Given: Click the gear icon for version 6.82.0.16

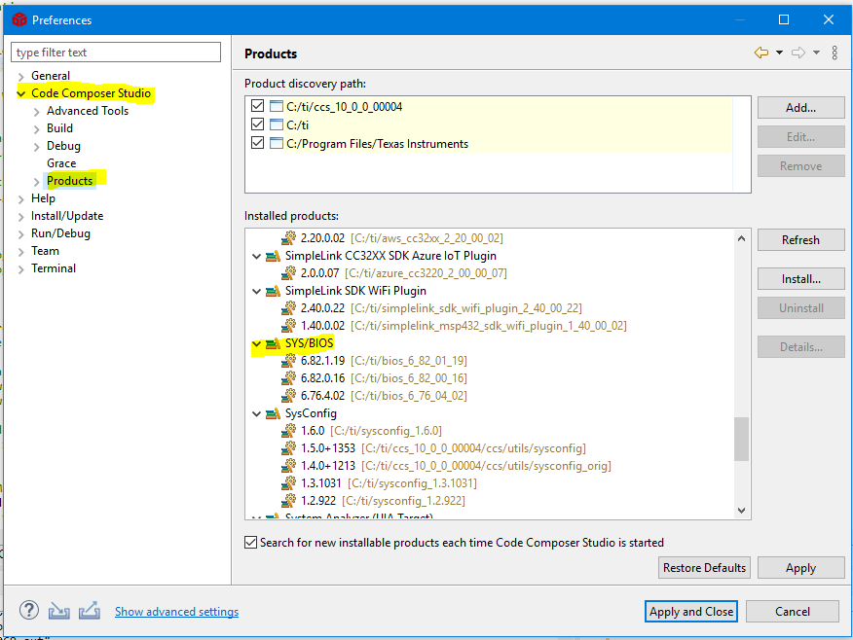Looking at the screenshot, I should 289,378.
